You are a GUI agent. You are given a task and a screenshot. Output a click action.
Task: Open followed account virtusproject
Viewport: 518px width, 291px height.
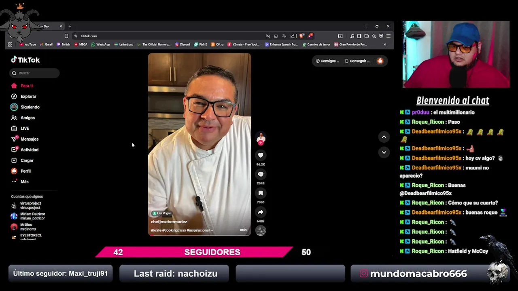pos(27,205)
